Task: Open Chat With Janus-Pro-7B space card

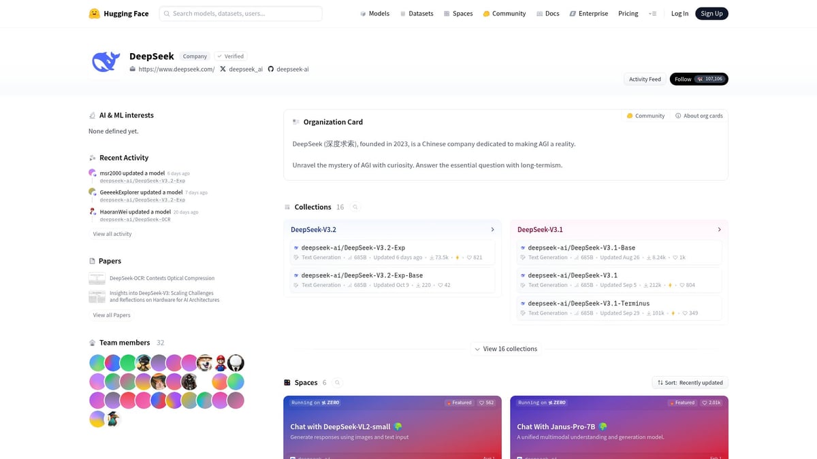Action: coord(619,428)
